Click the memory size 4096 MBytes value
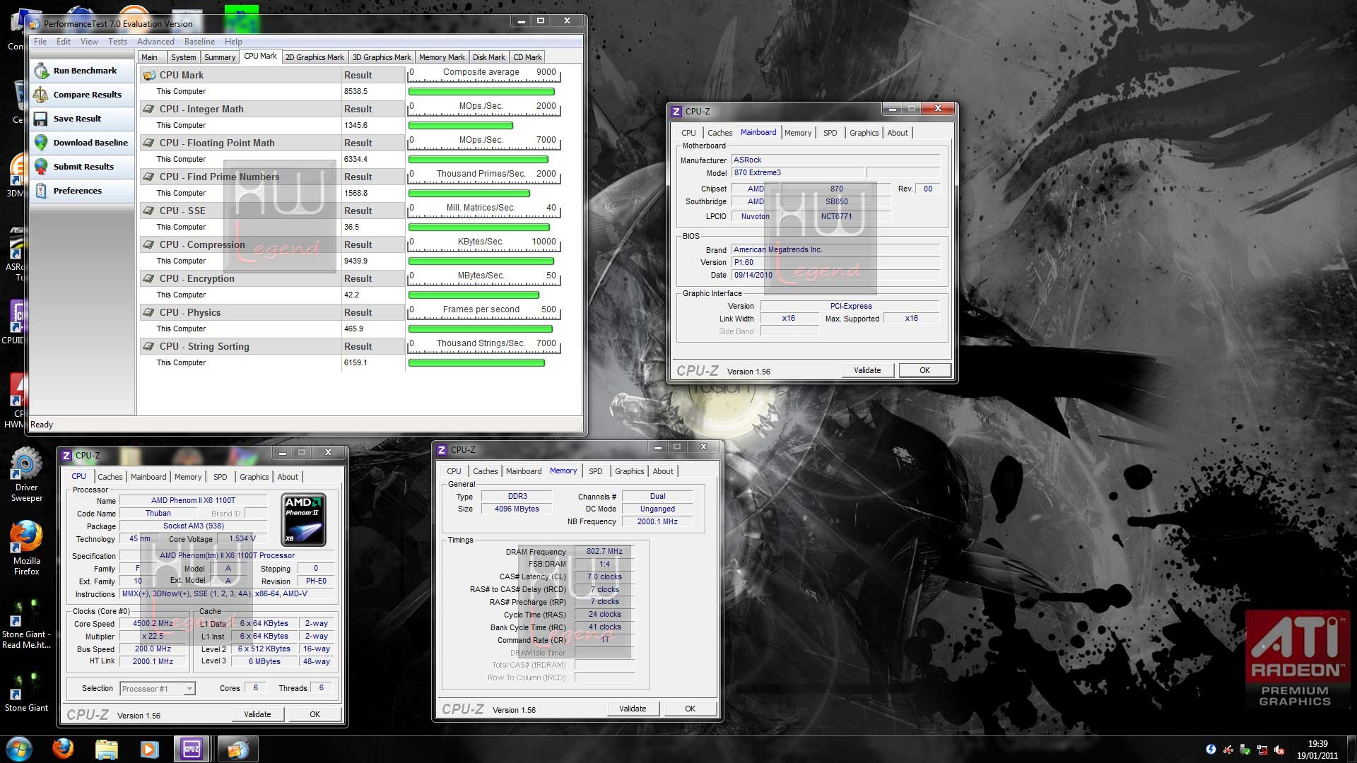 point(517,509)
